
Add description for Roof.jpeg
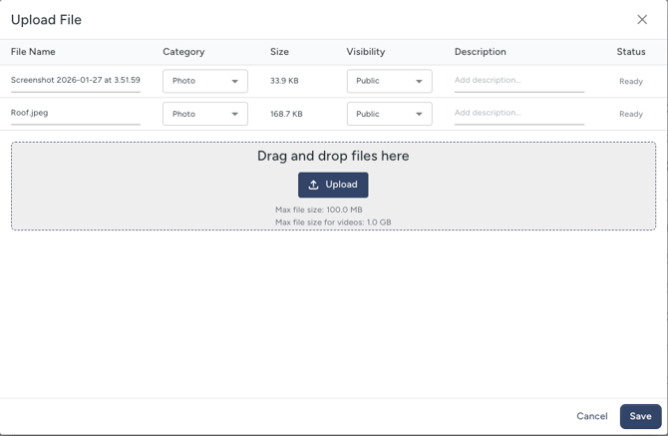coord(518,113)
